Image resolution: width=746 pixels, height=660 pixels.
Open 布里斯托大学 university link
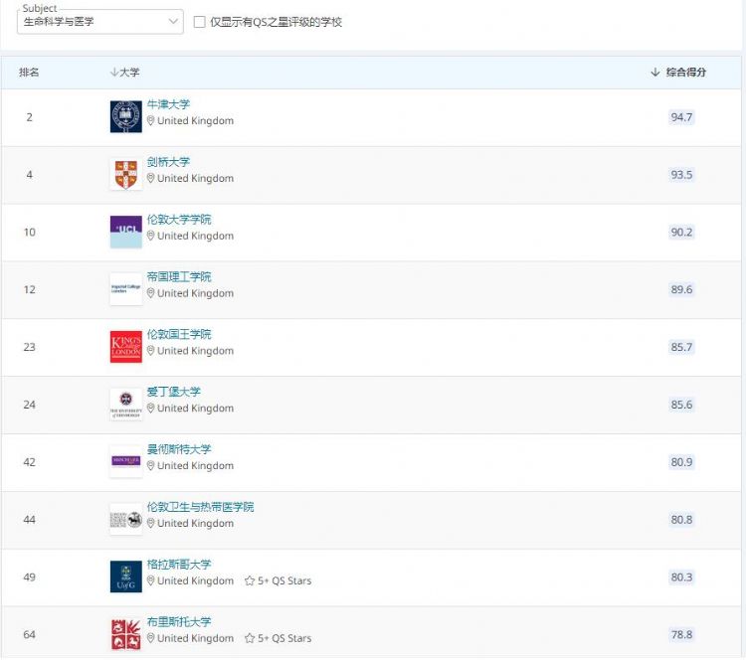click(x=179, y=622)
